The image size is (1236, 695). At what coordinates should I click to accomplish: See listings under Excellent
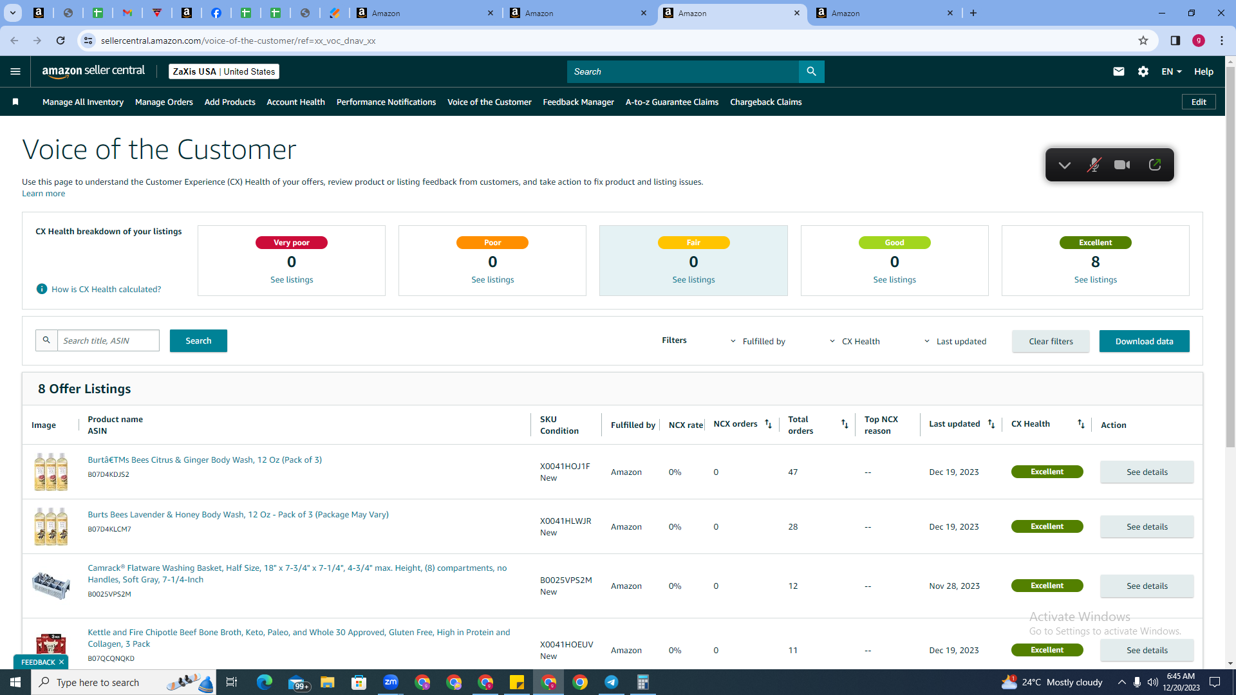(1096, 279)
